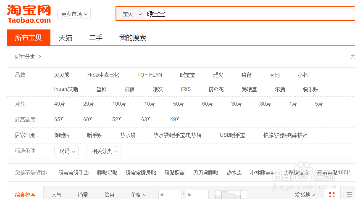Select 40片 piece count
The width and height of the screenshot is (355, 199).
pos(60,104)
